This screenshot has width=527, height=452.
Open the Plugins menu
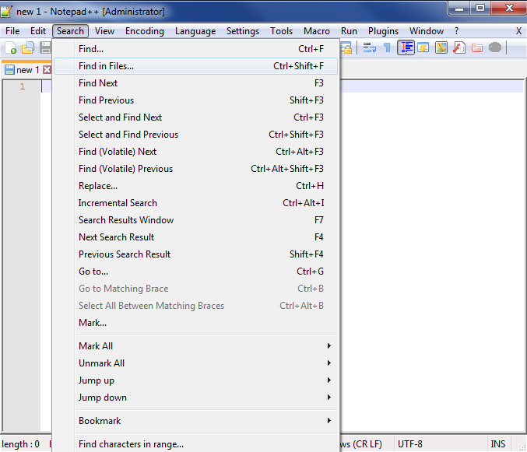point(383,31)
